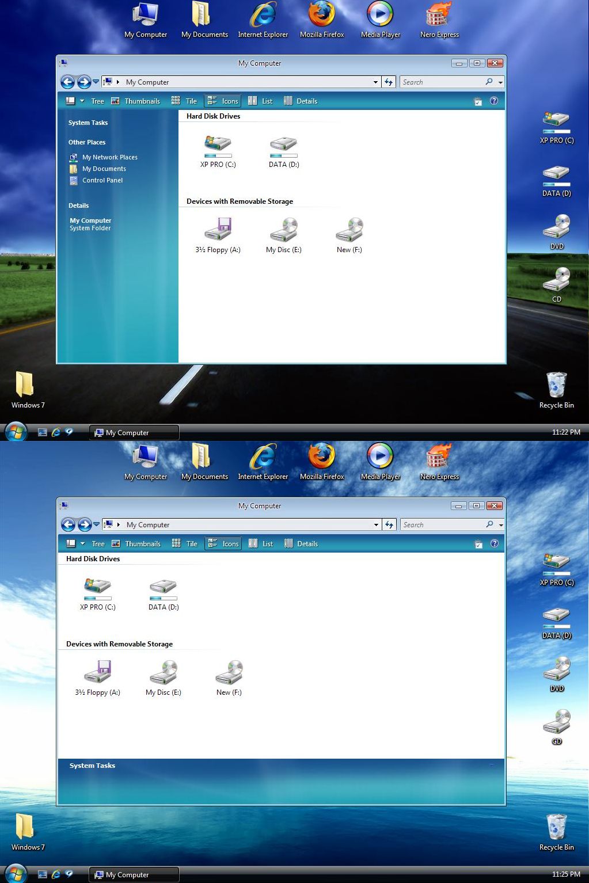589x883 pixels.
Task: Open Control Panel from Other Places
Action: 102,180
